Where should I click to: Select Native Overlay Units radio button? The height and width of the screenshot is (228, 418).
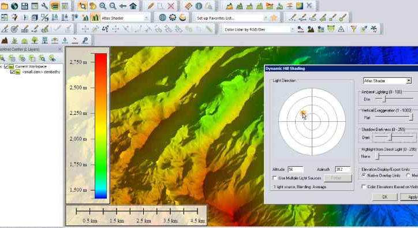[364, 175]
